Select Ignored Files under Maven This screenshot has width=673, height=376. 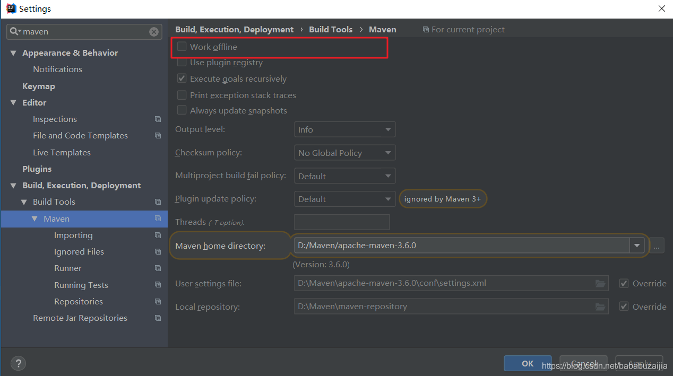tap(79, 252)
